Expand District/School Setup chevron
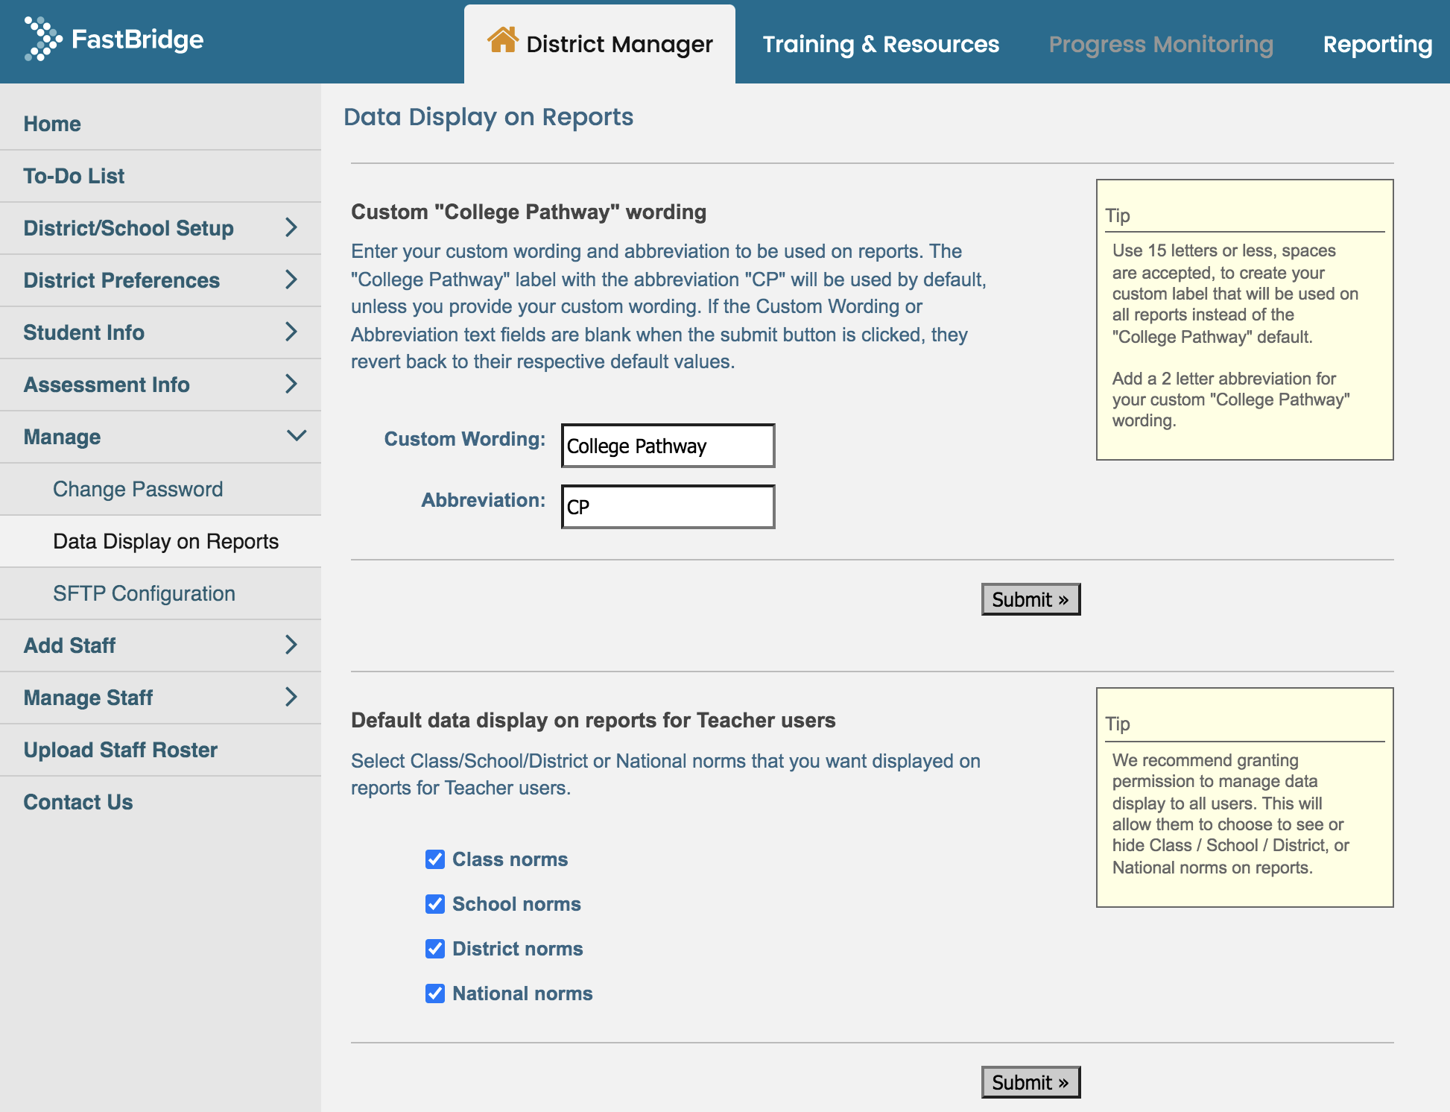This screenshot has height=1112, width=1450. pos(291,227)
